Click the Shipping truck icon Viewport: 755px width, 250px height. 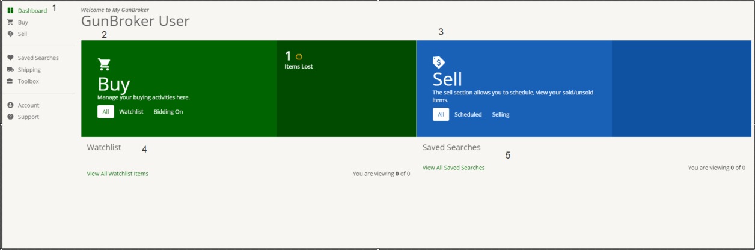coord(11,70)
